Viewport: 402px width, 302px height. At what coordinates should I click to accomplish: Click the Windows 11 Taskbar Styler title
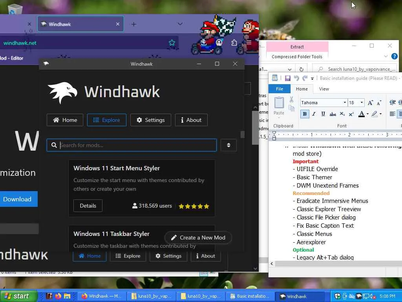coord(111,234)
